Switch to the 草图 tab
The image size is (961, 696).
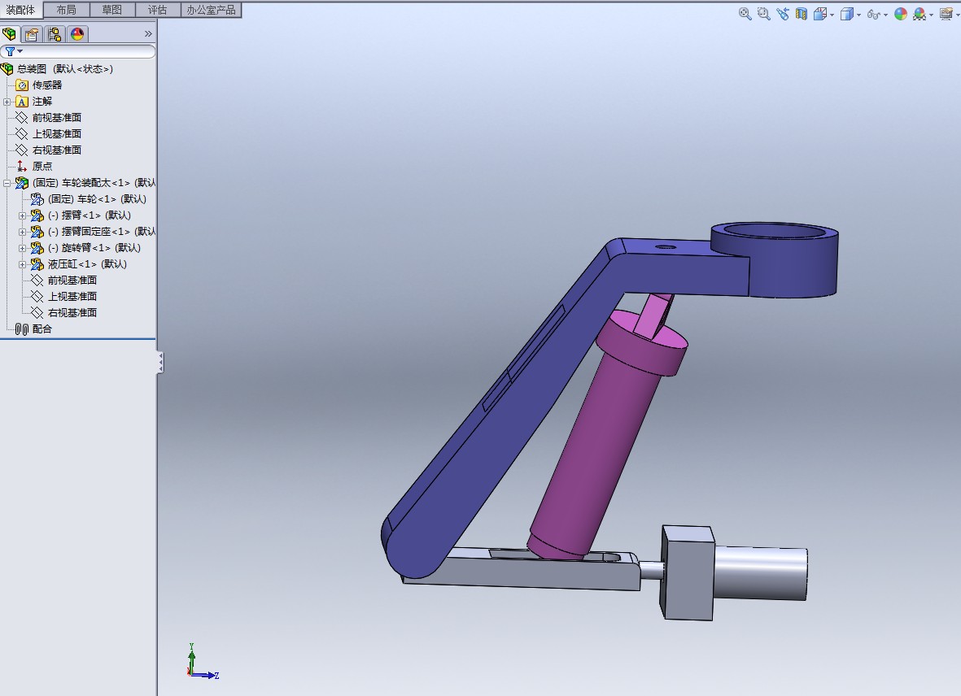click(112, 10)
